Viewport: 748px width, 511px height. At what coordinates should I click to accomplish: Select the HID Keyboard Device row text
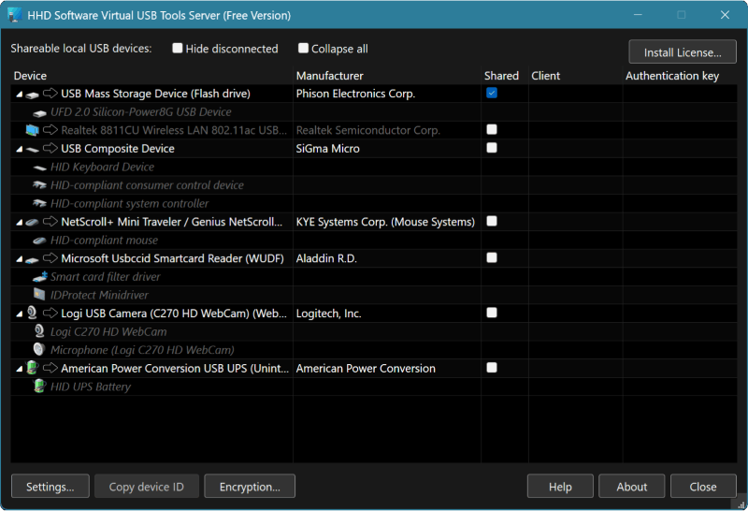[x=102, y=168]
